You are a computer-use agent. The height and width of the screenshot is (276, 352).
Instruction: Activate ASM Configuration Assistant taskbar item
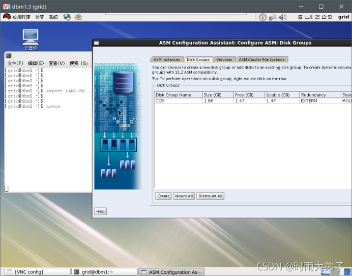pos(171,272)
